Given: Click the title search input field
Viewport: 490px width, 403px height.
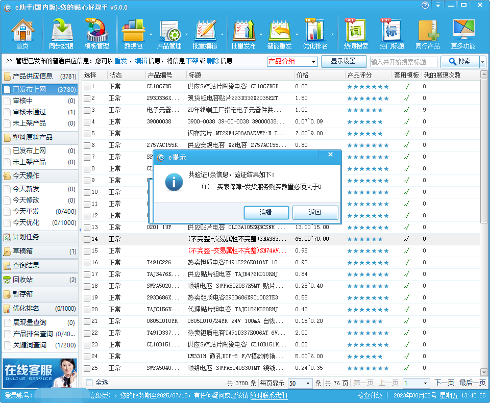Looking at the screenshot, I should click(x=403, y=62).
